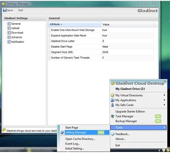Open Backup Manager from tray menu
Screen dimensions: 170x155
click(x=138, y=121)
